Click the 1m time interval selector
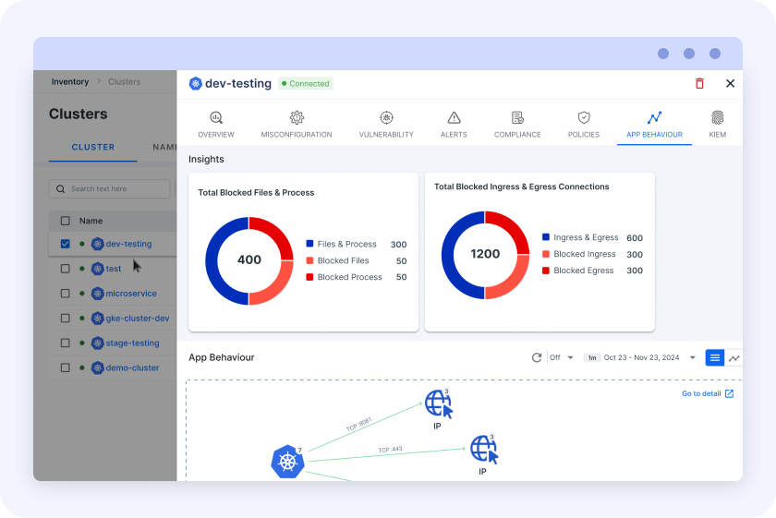The image size is (776, 518). pyautogui.click(x=591, y=357)
